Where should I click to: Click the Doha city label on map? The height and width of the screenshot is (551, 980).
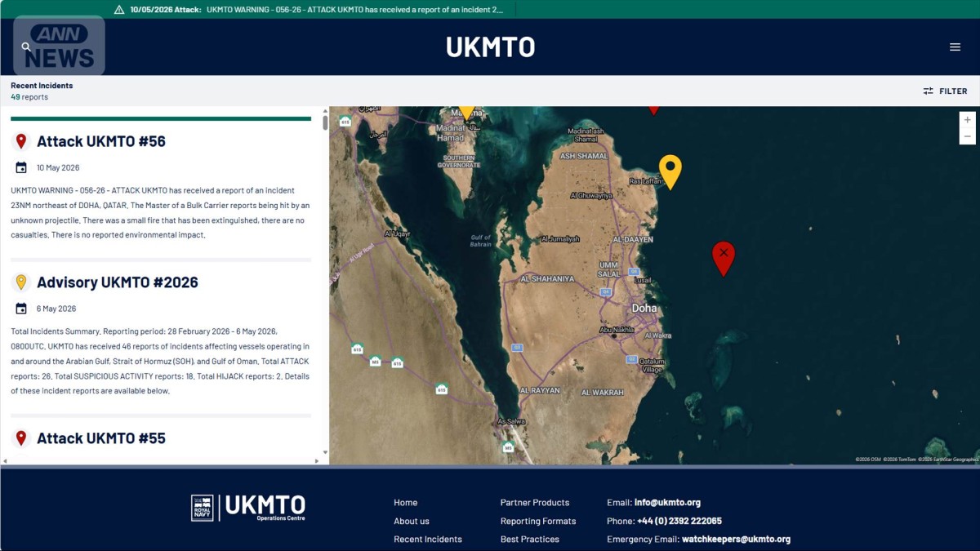click(644, 309)
